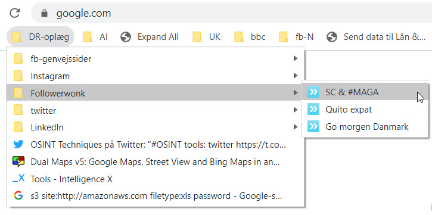The width and height of the screenshot is (432, 215).
Task: Click the folder icon beside UK
Action: pos(197,37)
